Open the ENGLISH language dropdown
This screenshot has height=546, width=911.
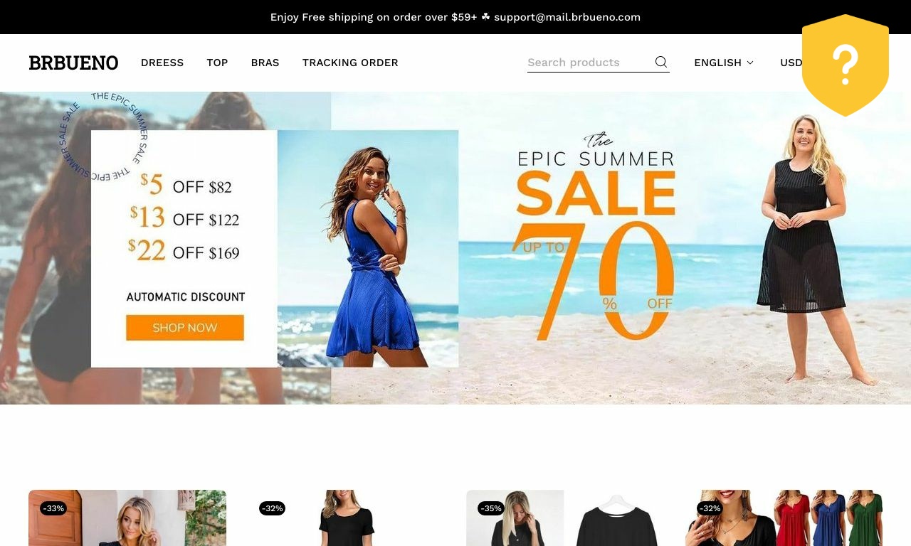pyautogui.click(x=724, y=63)
